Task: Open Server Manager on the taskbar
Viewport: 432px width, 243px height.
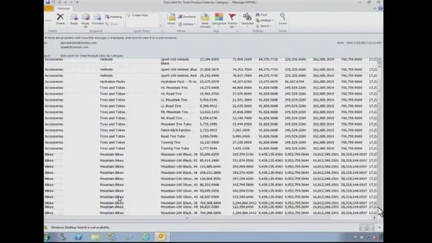Action: [61, 237]
